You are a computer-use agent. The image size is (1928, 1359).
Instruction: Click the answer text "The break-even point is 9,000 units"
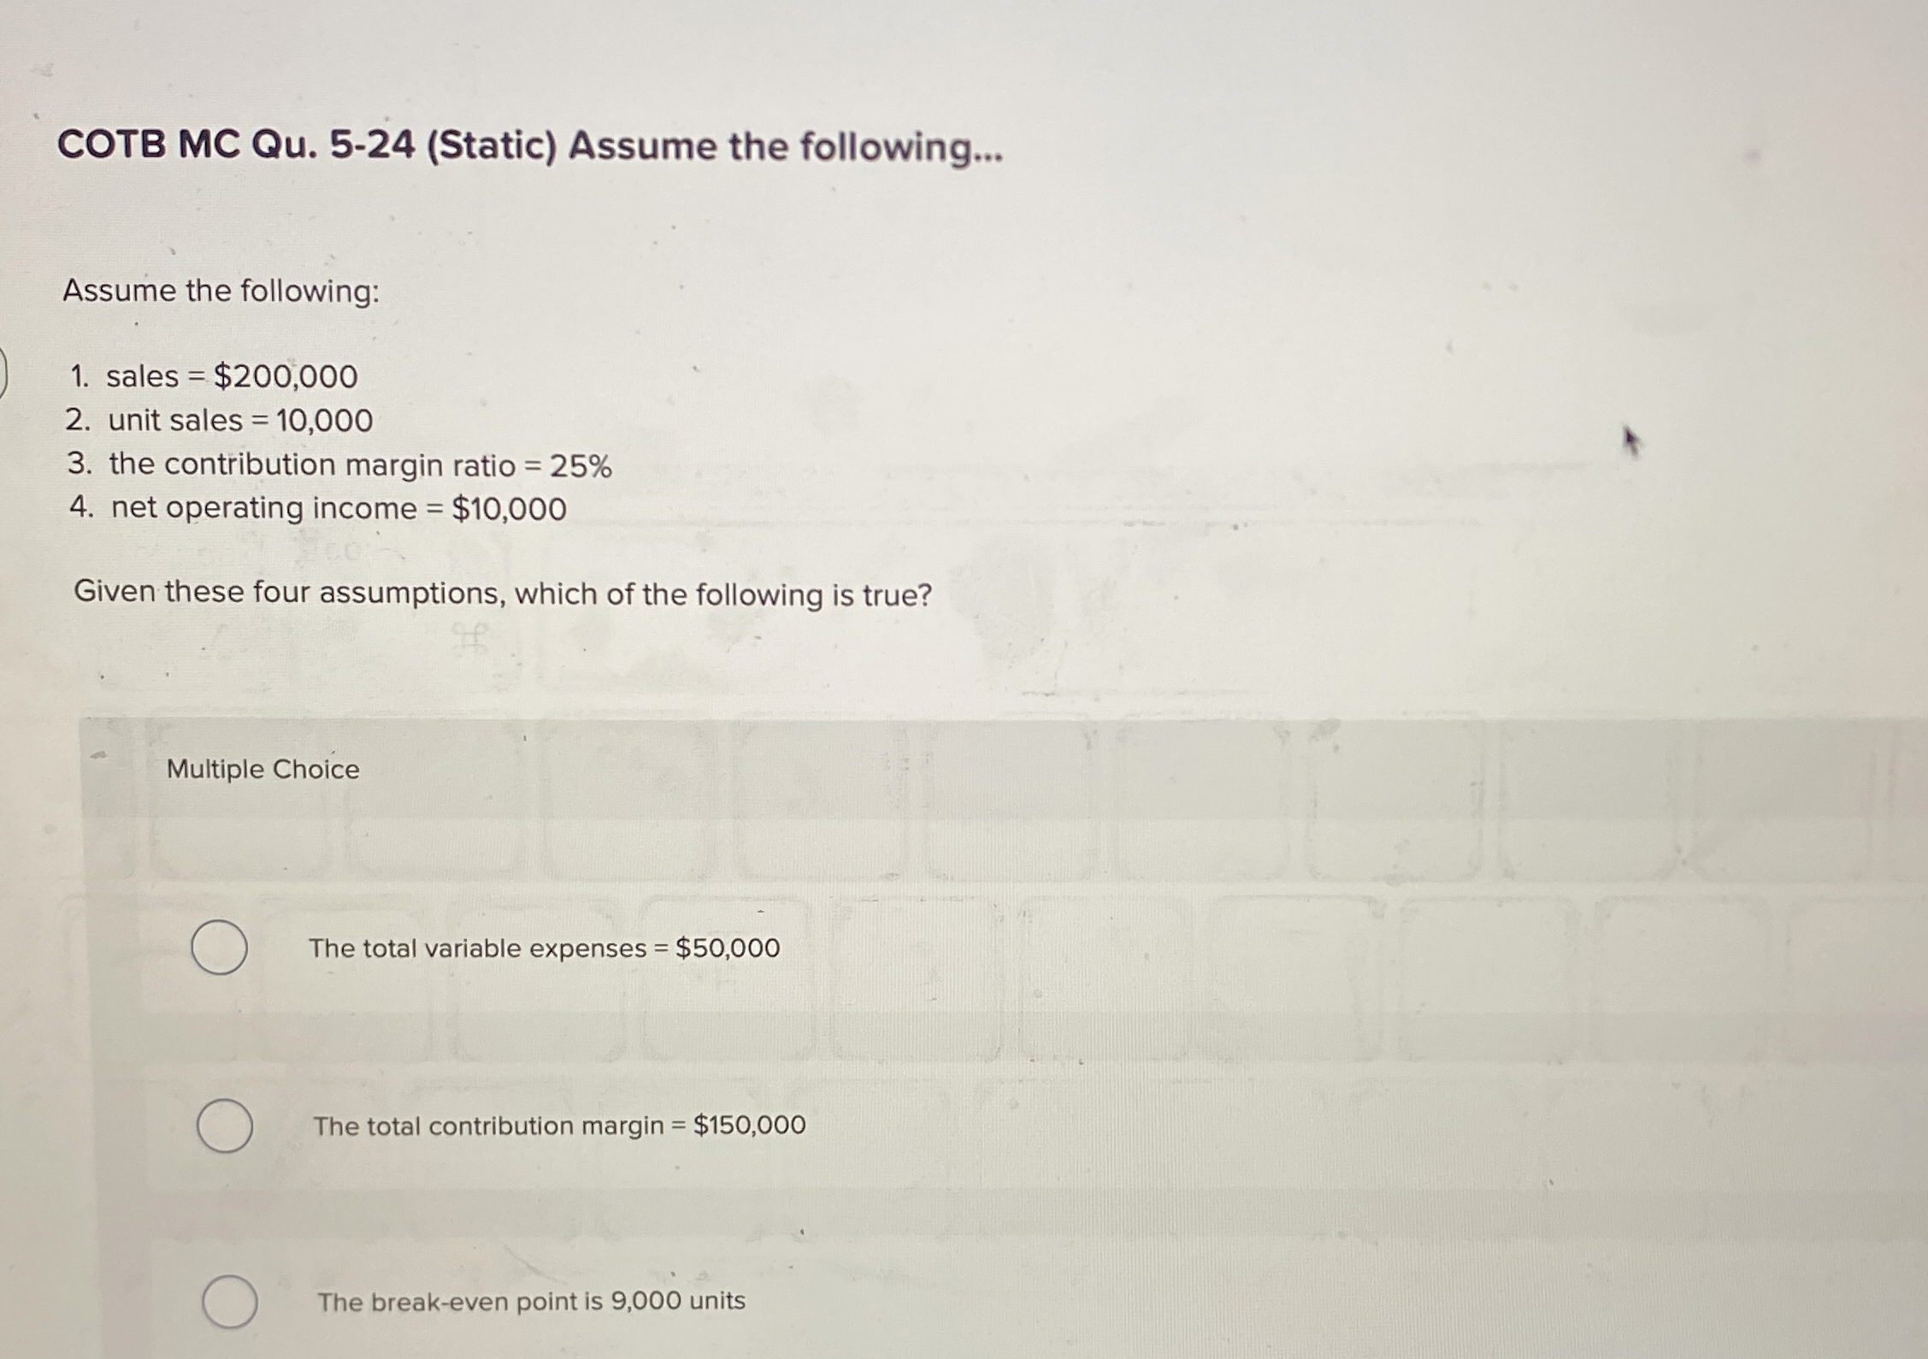pos(530,1303)
